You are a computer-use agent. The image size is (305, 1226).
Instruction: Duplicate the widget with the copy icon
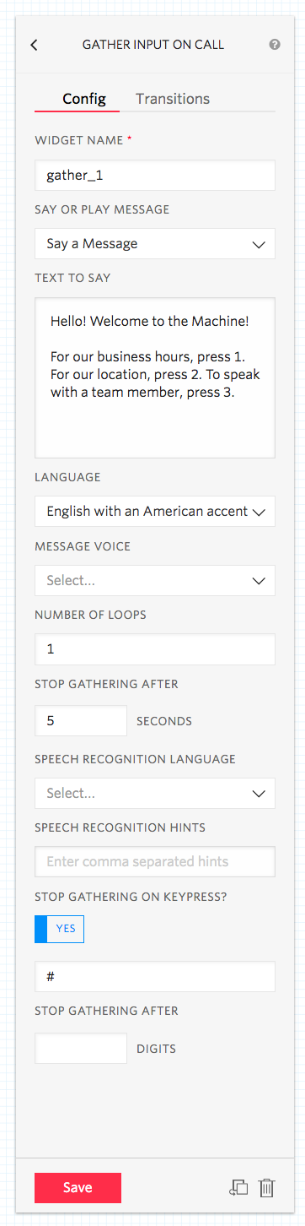pos(238,1187)
